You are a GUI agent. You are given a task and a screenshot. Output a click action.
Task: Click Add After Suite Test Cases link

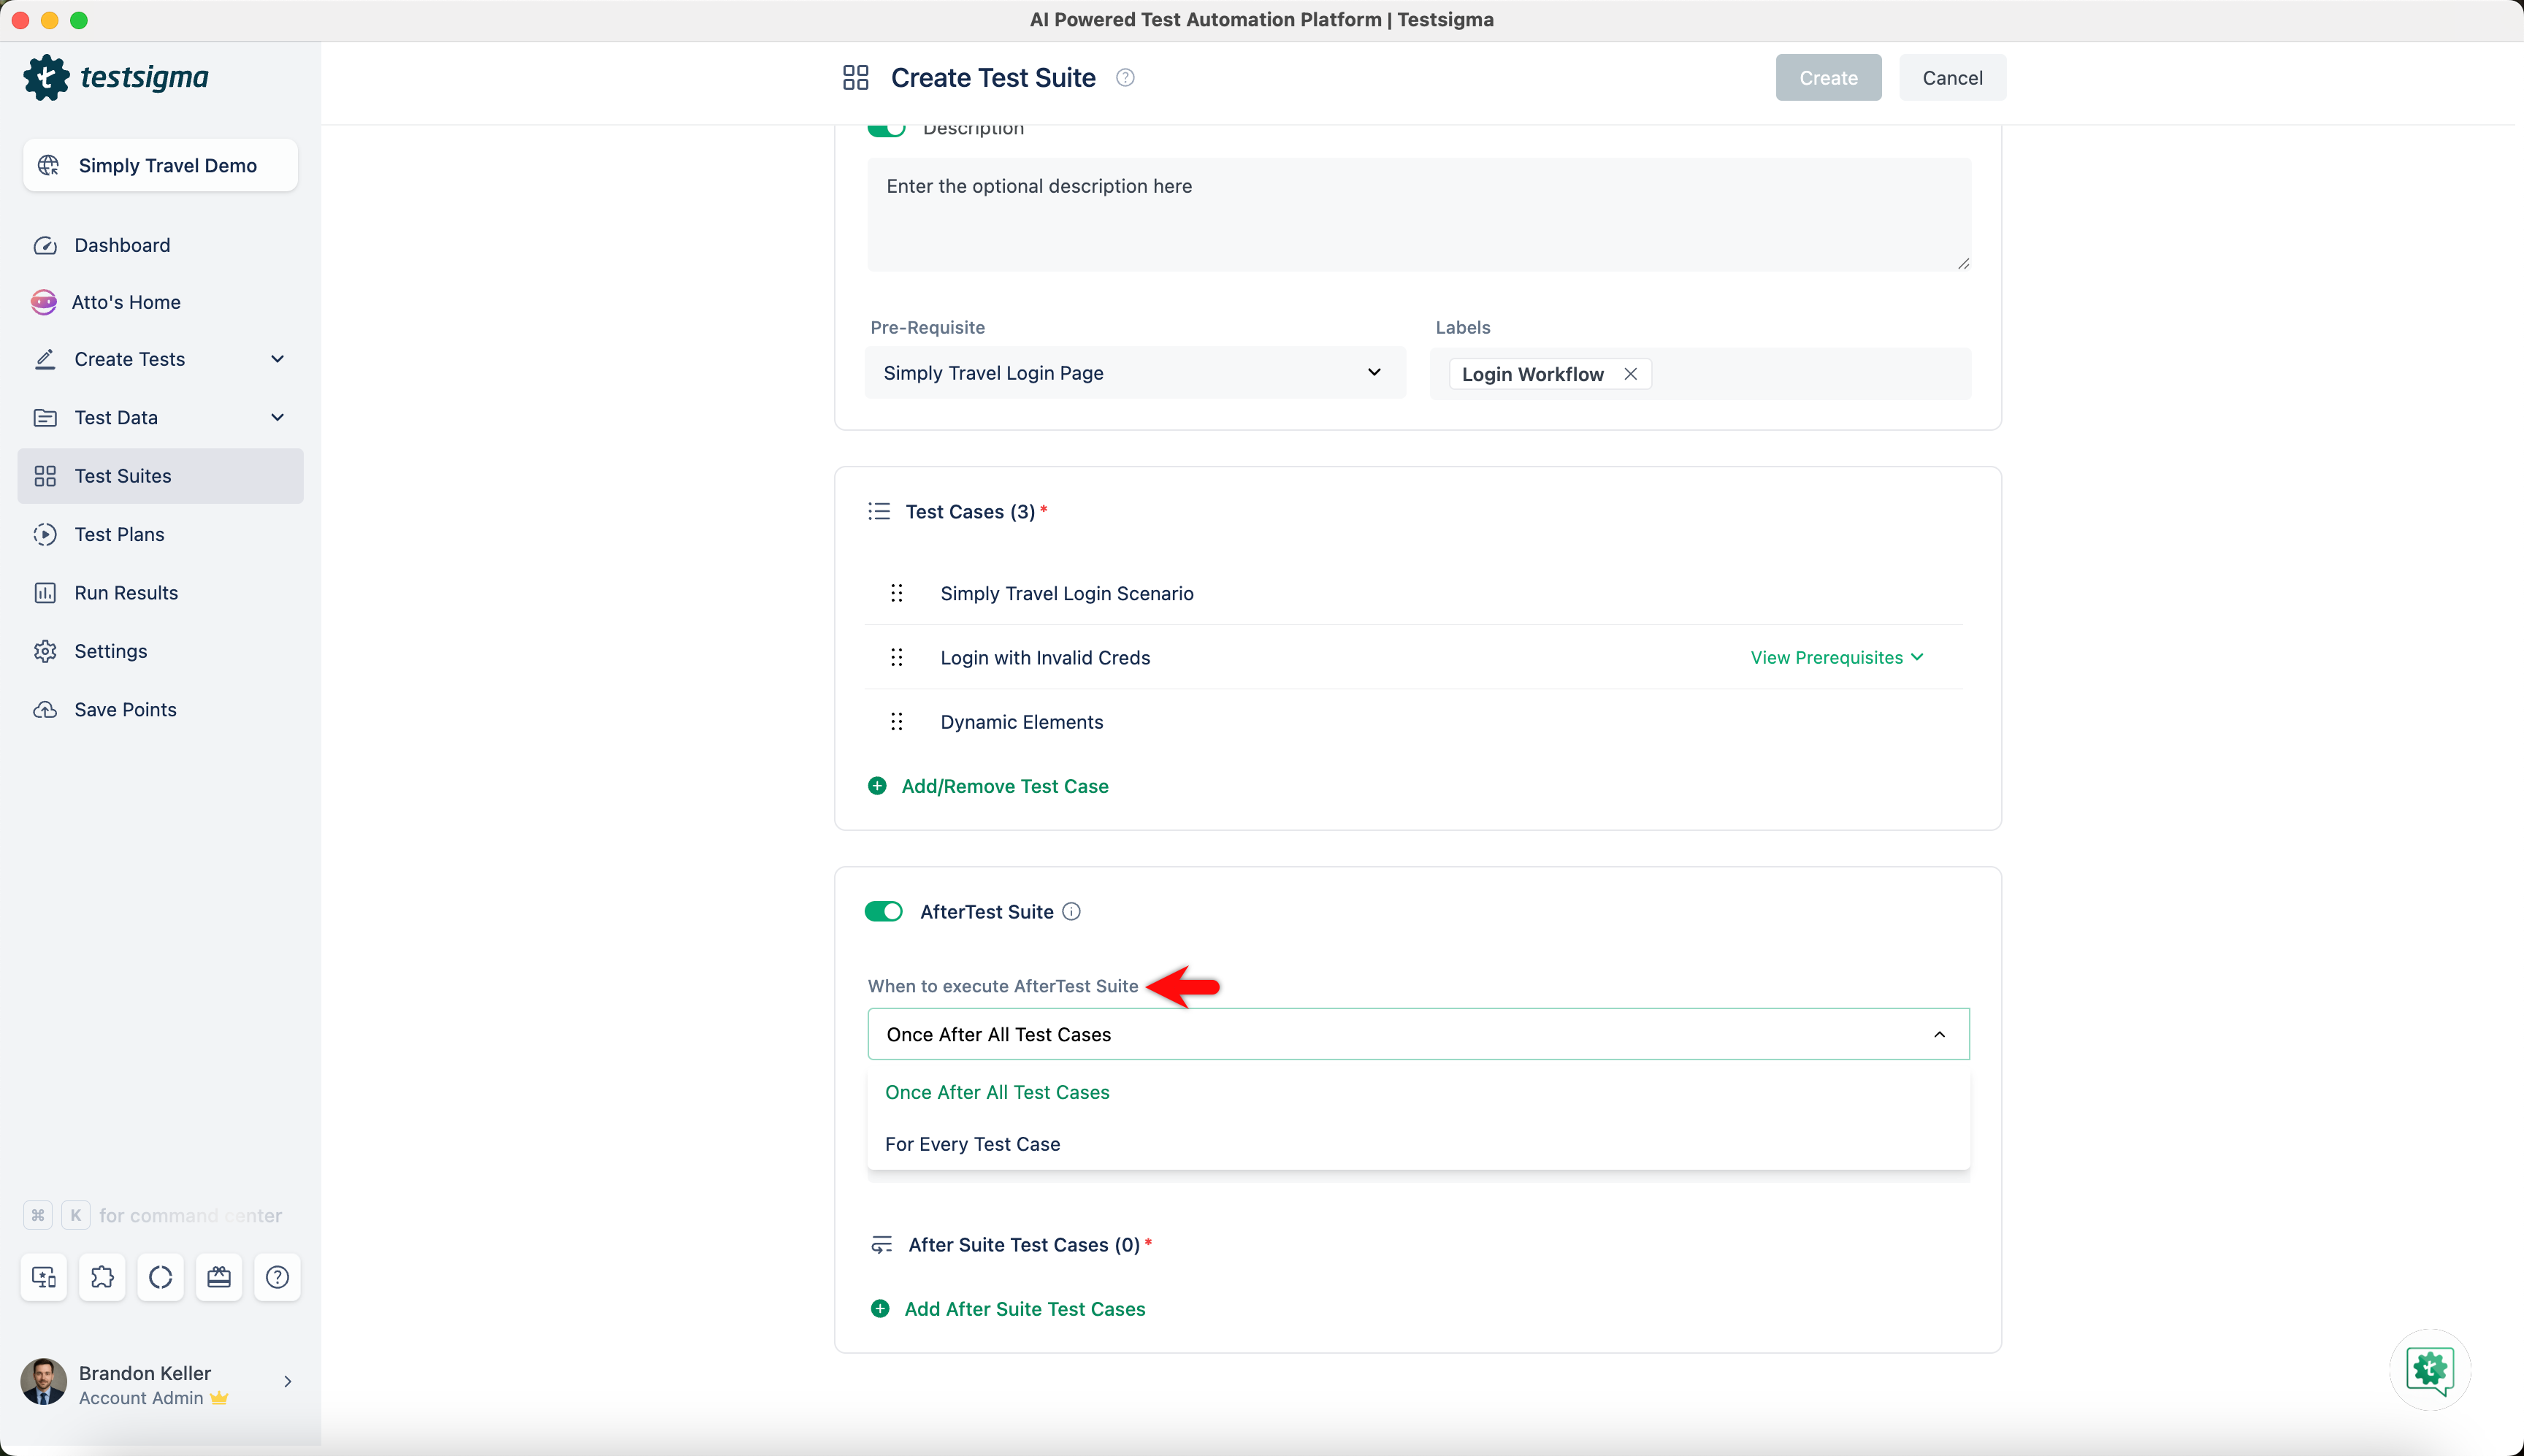point(1024,1308)
